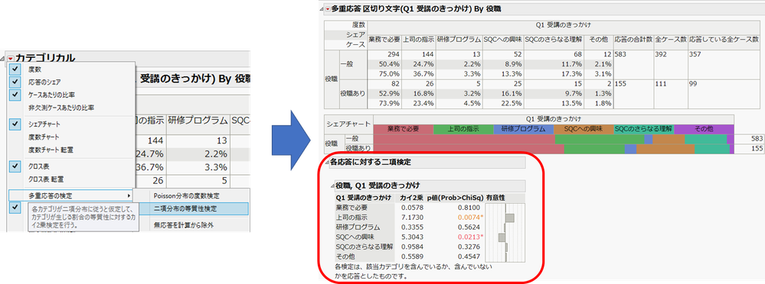The width and height of the screenshot is (765, 284).
Task: Select 研修プログラム blue legend swatch
Action: coord(524,129)
